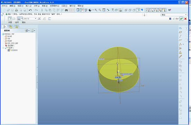191x125 pixels.
Task: Open the Placement panel (放置)
Action: (10, 22)
